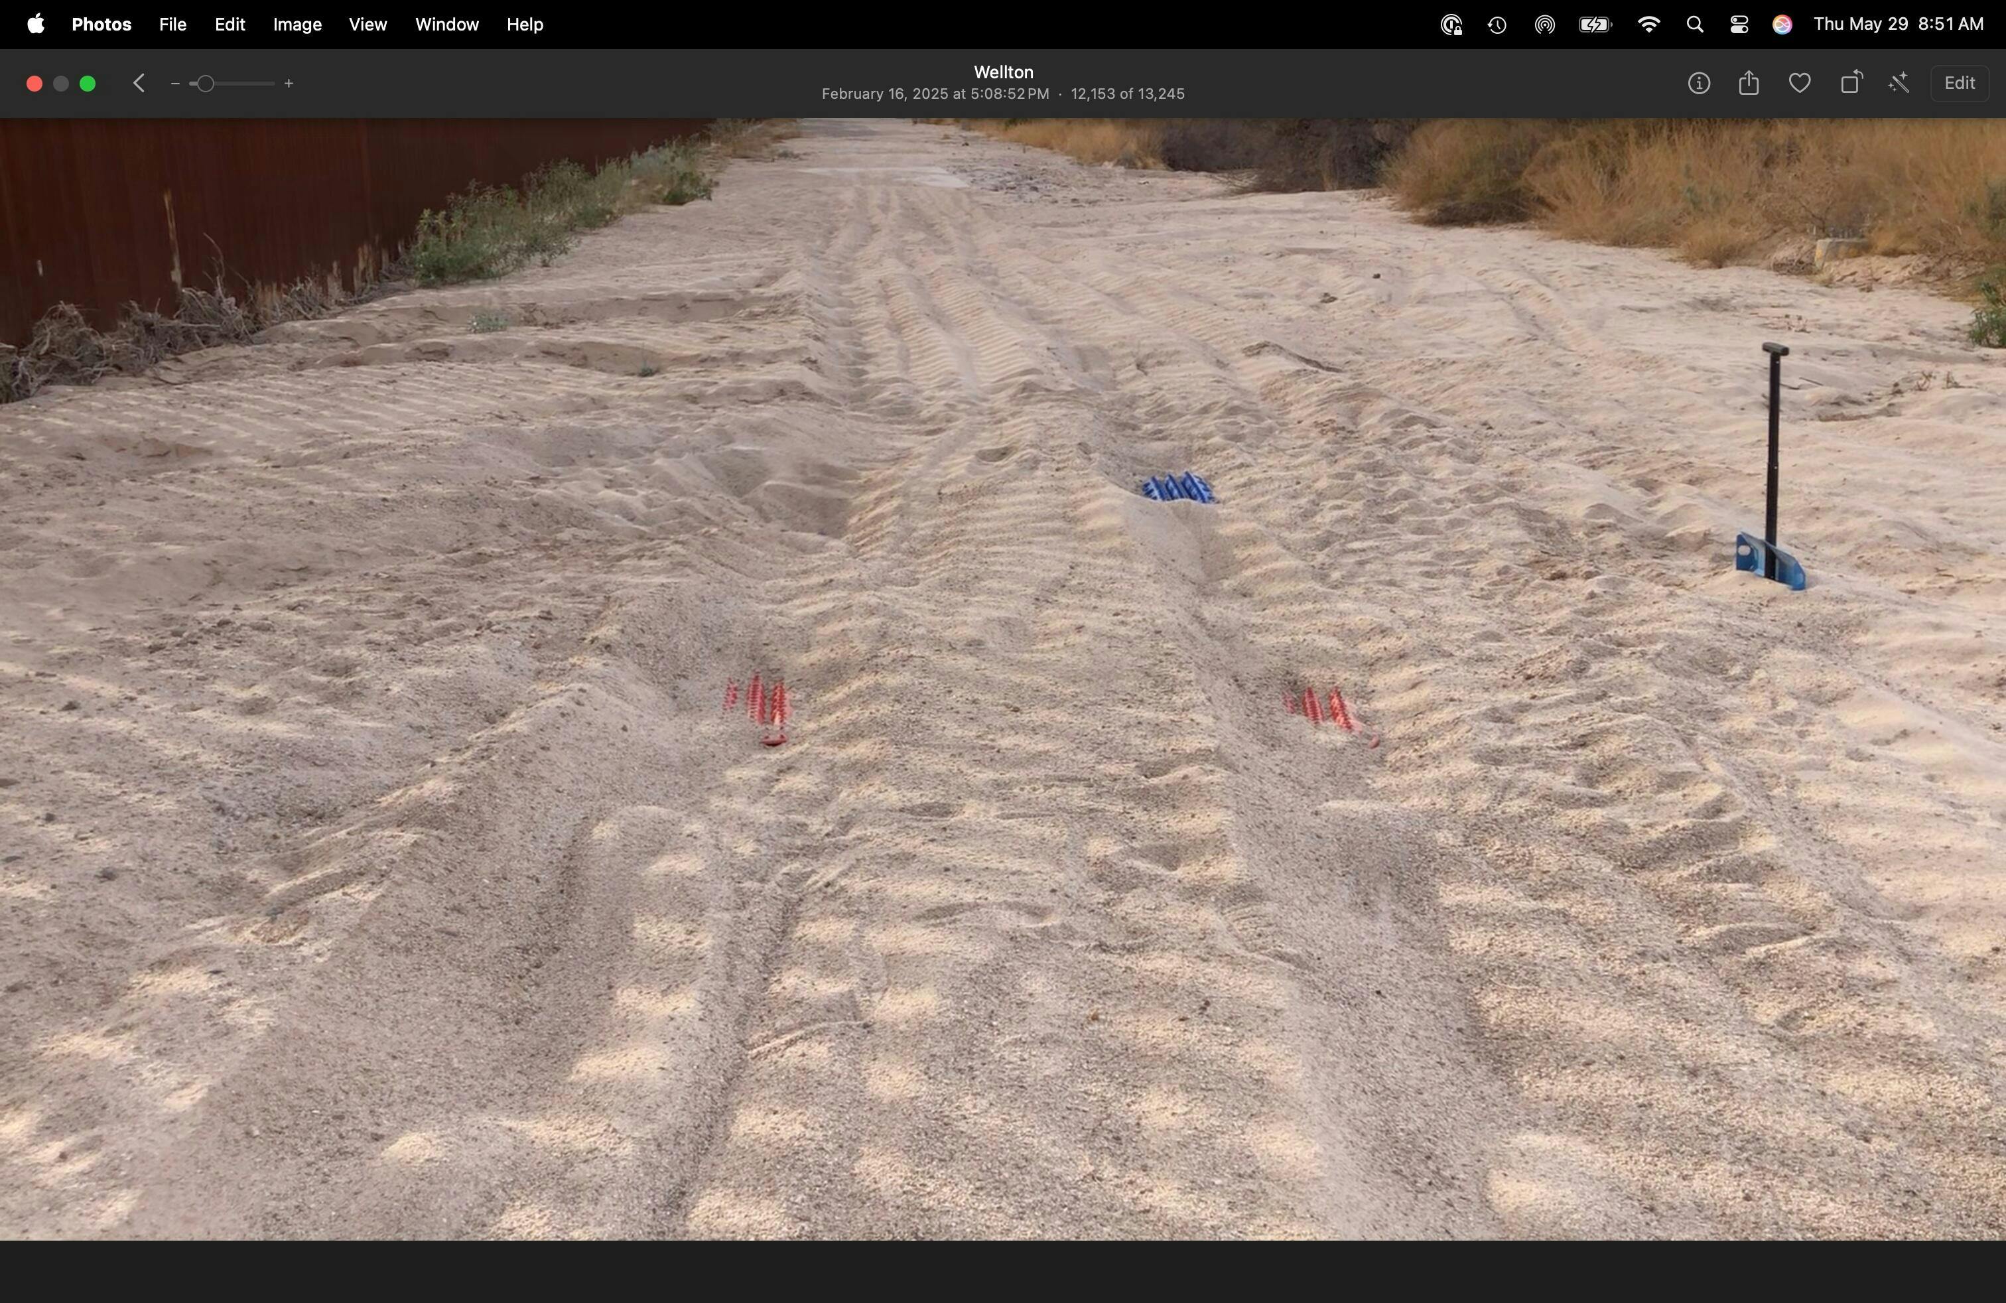Open the File menu
Image resolution: width=2006 pixels, height=1303 pixels.
pos(172,25)
